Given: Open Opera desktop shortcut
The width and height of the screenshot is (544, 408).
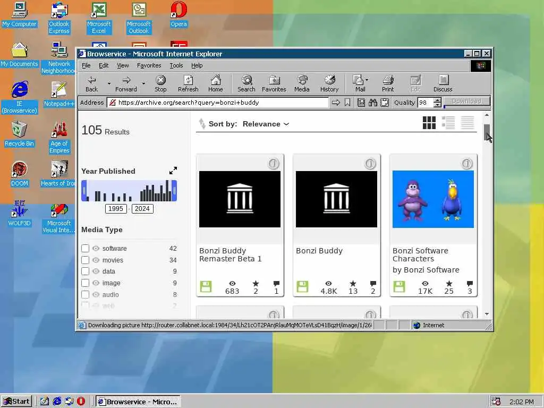Looking at the screenshot, I should click(178, 14).
